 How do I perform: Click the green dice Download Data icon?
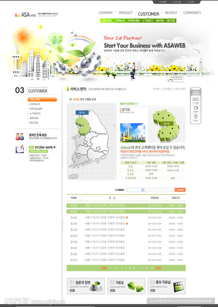(135, 287)
